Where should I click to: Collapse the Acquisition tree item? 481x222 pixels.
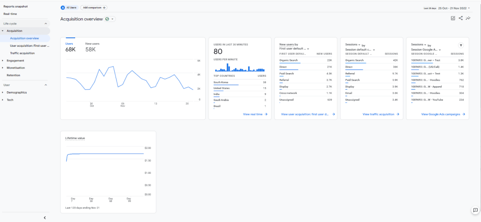click(x=3, y=31)
